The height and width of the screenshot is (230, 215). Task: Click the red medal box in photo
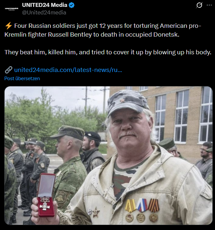pyautogui.click(x=46, y=195)
